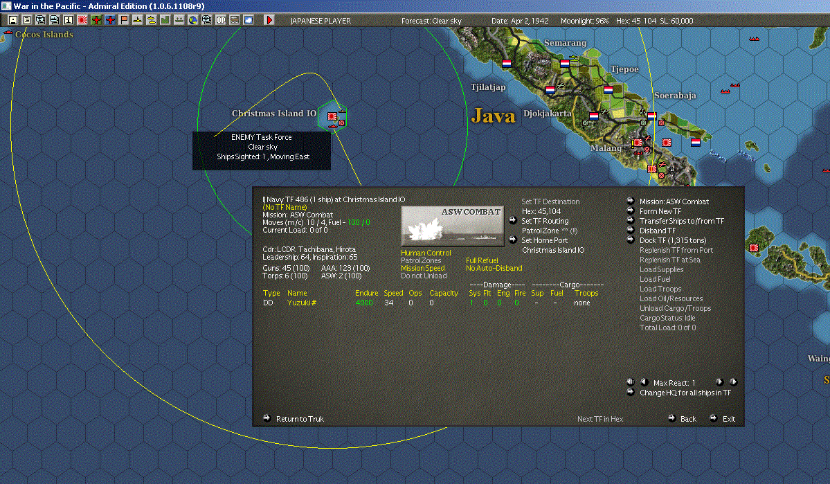Click the Soerabaja city label

pyautogui.click(x=675, y=96)
